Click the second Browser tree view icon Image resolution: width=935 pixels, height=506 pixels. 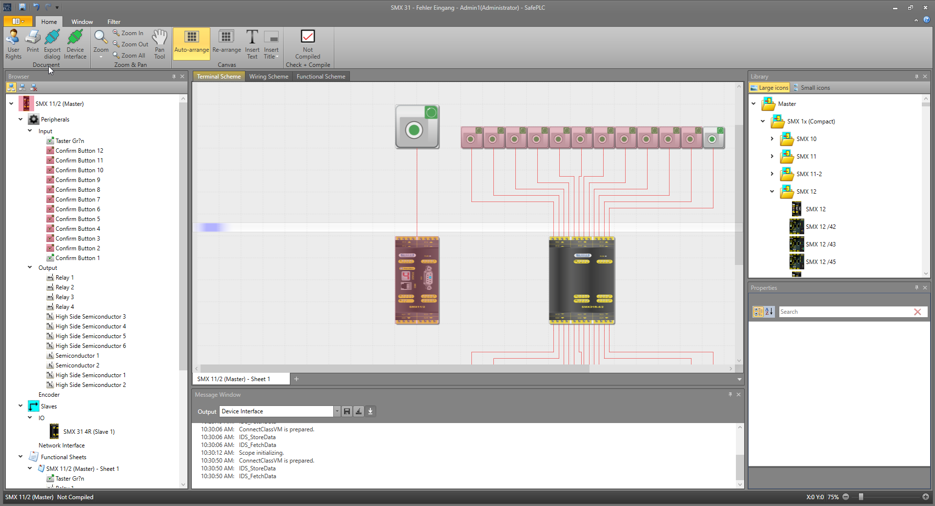coord(22,87)
